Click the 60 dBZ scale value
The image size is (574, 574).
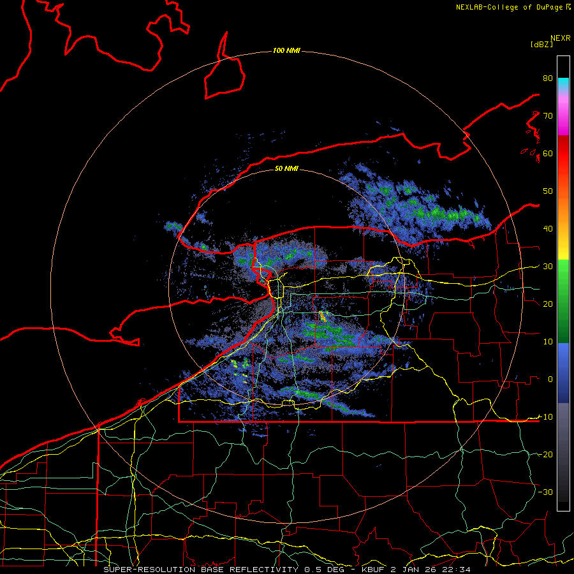pyautogui.click(x=548, y=153)
